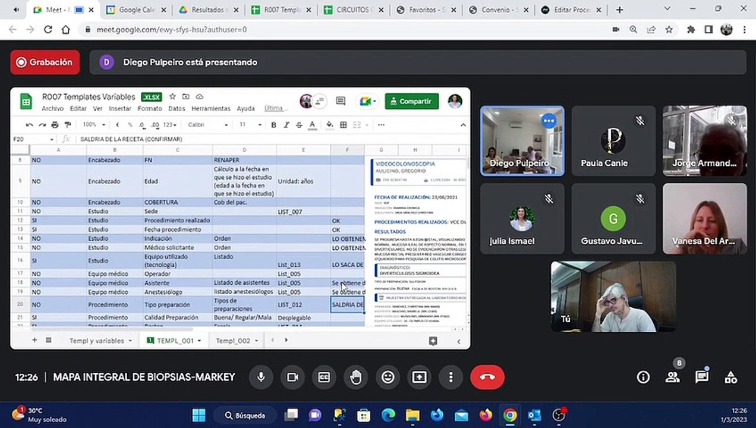This screenshot has width=756, height=428.
Task: Open Windows Start menu
Action: [x=199, y=415]
